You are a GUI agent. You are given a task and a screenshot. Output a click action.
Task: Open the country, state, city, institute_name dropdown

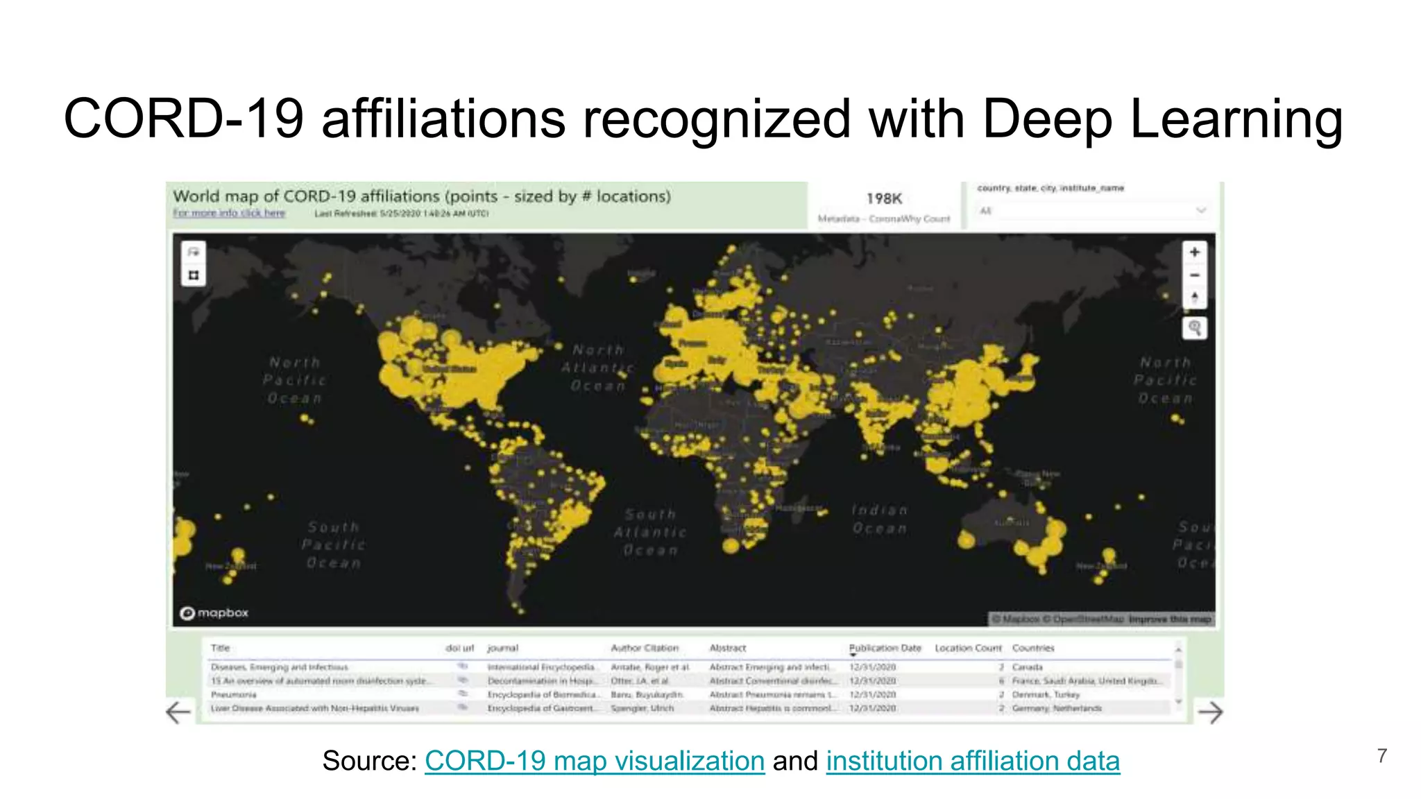click(x=1093, y=210)
